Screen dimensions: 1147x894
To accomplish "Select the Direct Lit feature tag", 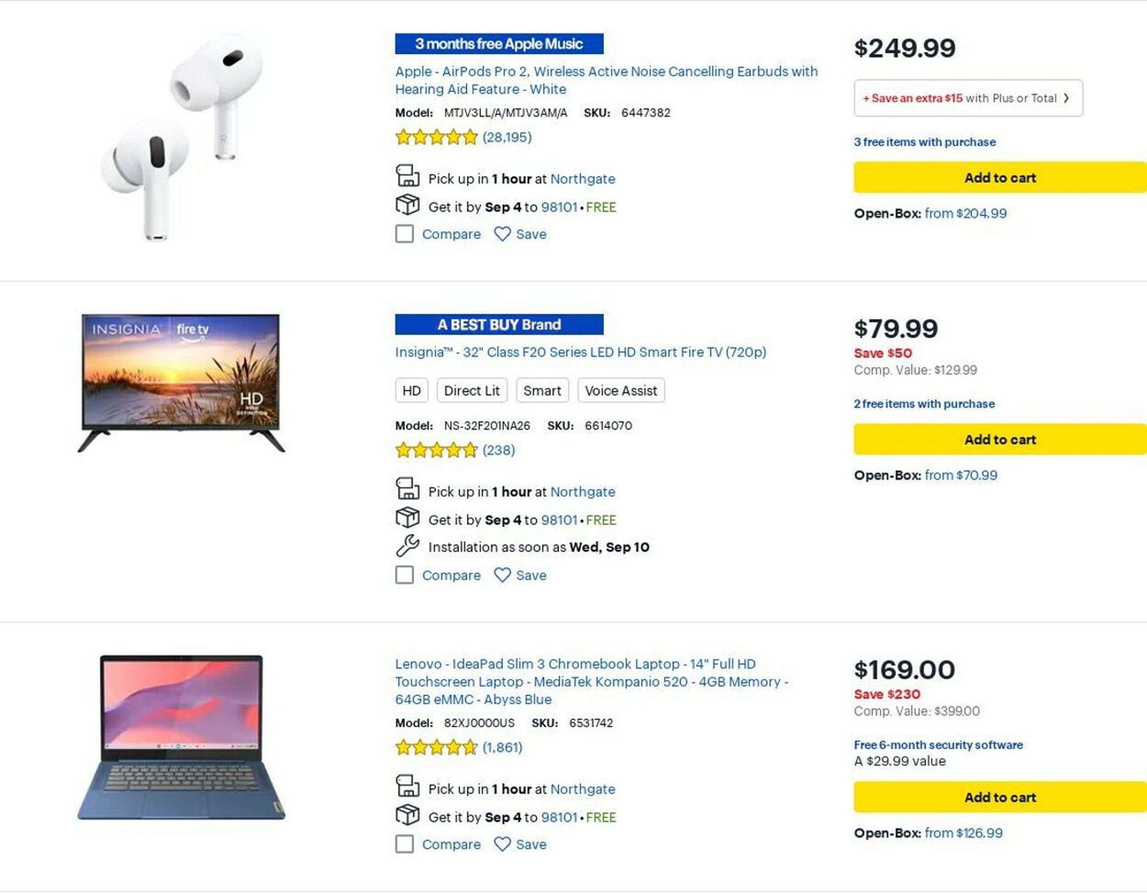I will coord(471,391).
